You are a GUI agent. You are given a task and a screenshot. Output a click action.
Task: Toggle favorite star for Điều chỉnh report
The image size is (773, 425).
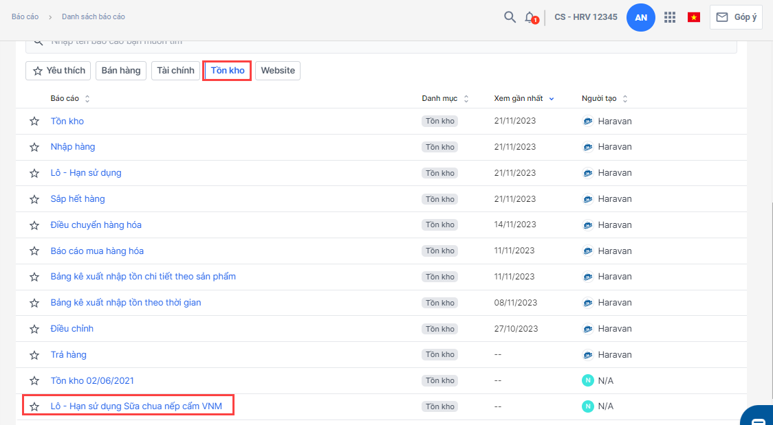pyautogui.click(x=34, y=329)
